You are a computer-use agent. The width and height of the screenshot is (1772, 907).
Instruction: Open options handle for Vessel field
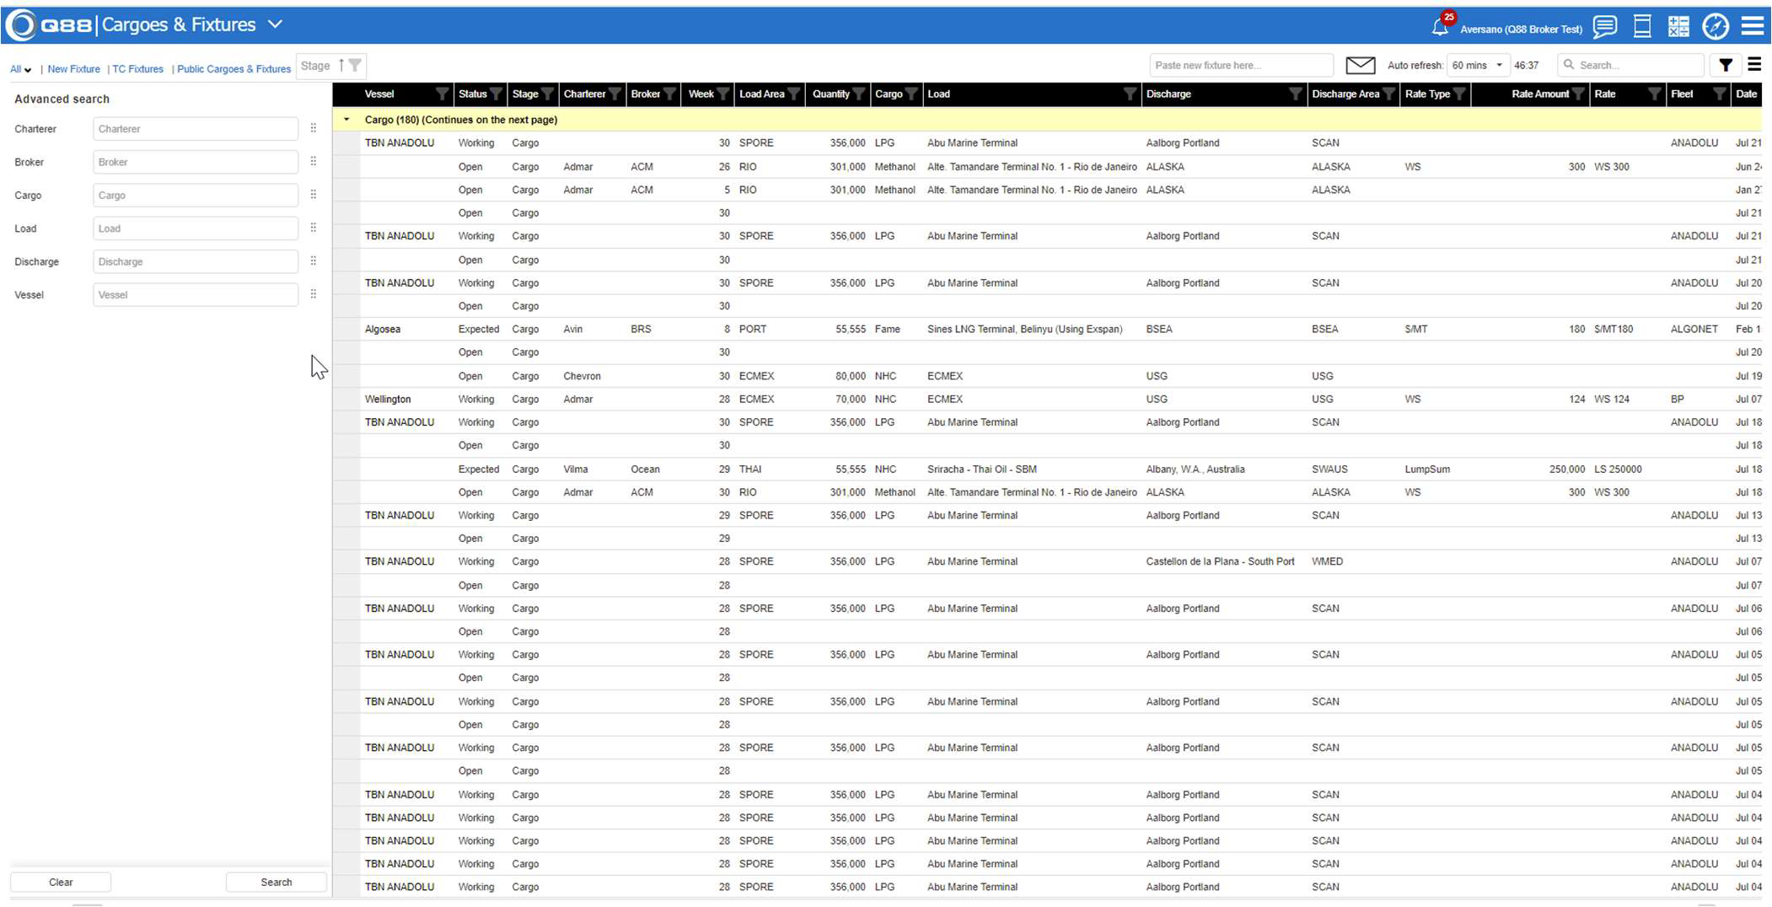(x=314, y=293)
